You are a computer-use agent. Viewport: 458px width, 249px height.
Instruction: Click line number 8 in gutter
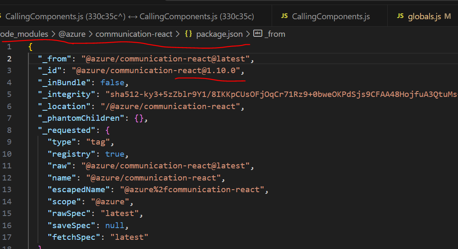click(9, 130)
